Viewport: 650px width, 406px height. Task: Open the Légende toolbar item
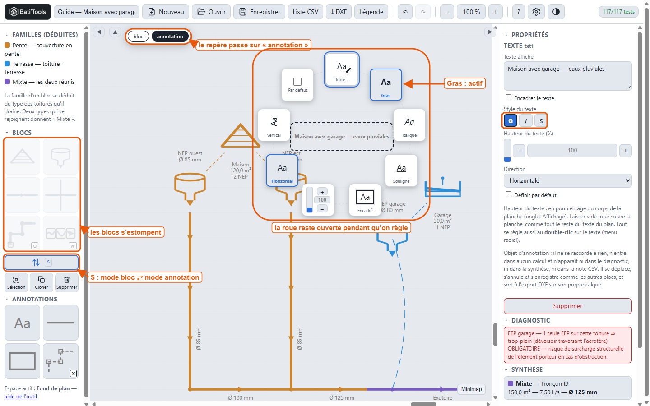click(x=371, y=12)
